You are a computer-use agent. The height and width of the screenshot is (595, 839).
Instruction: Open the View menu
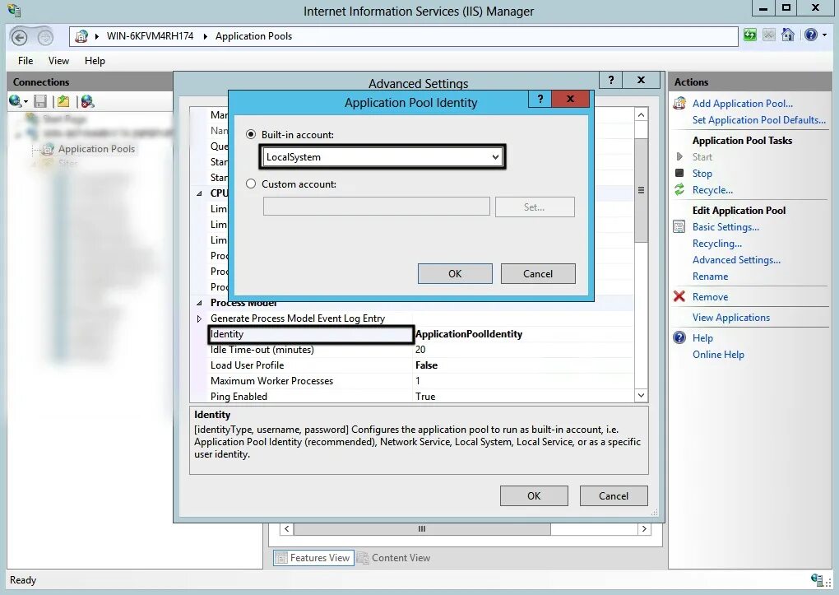coord(58,61)
